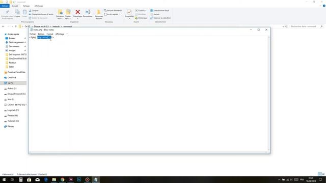The width and height of the screenshot is (326, 183).
Task: Open the Action Center notification icon
Action: click(x=320, y=179)
